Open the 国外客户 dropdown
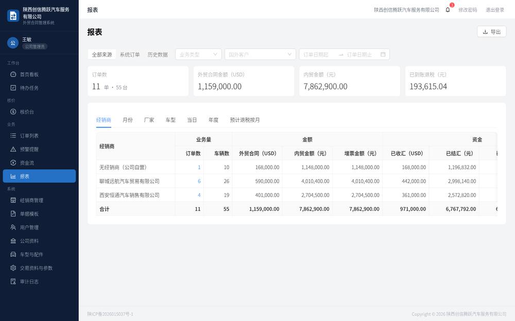 tap(260, 54)
